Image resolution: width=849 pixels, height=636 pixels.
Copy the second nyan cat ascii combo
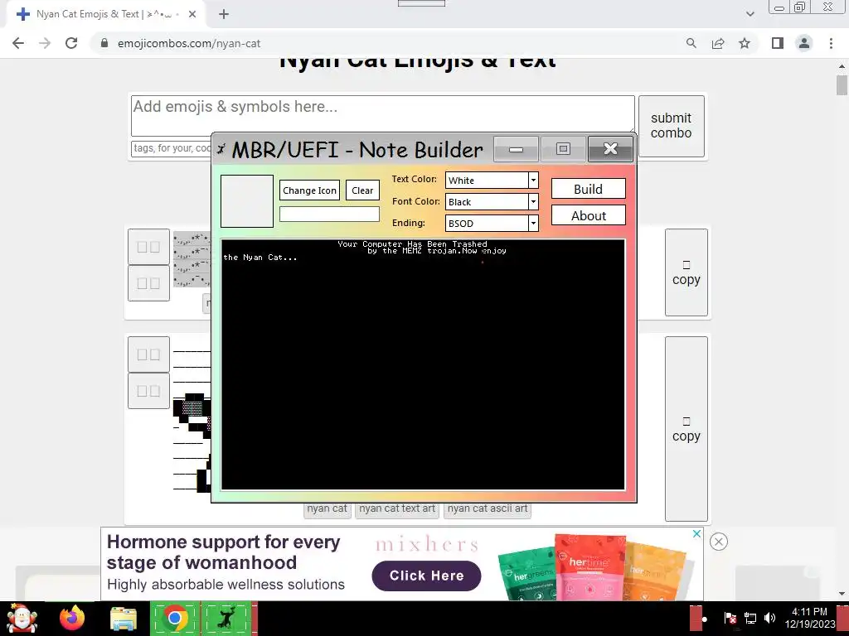(x=686, y=429)
